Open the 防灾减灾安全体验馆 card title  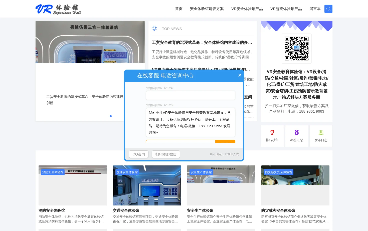[278, 210]
